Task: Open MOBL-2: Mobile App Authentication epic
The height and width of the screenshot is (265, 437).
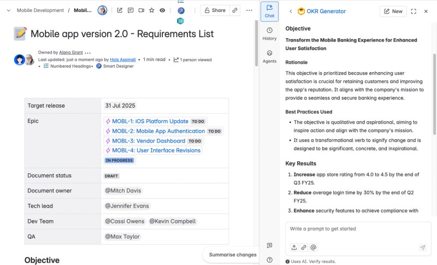Action: click(x=158, y=131)
